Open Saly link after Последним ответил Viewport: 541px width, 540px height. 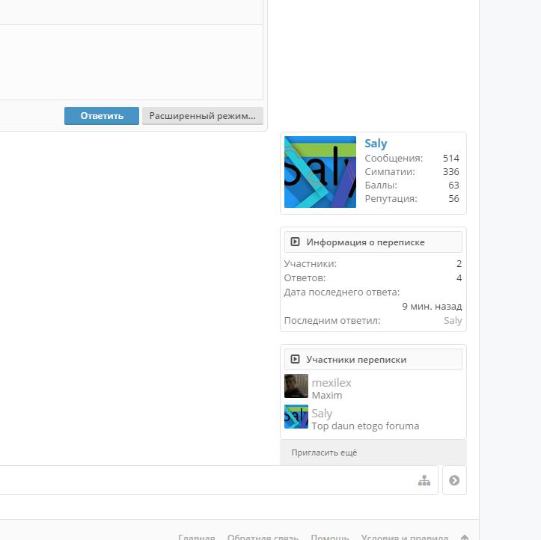[453, 321]
